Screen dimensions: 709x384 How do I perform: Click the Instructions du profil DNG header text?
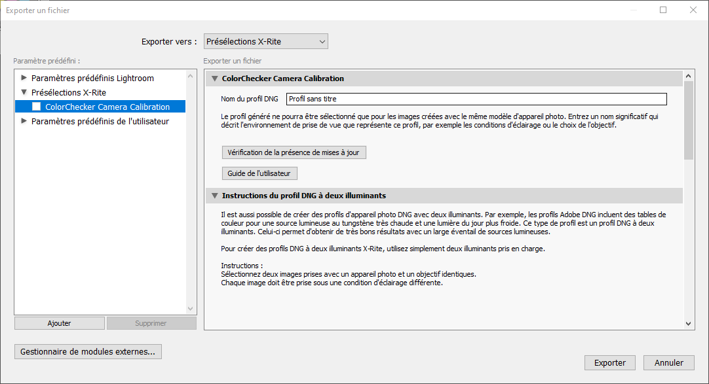pos(304,196)
